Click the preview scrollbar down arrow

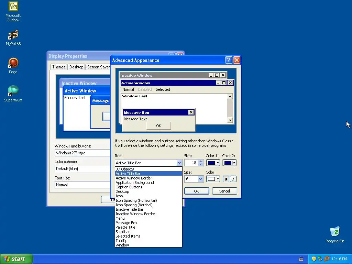click(x=230, y=120)
